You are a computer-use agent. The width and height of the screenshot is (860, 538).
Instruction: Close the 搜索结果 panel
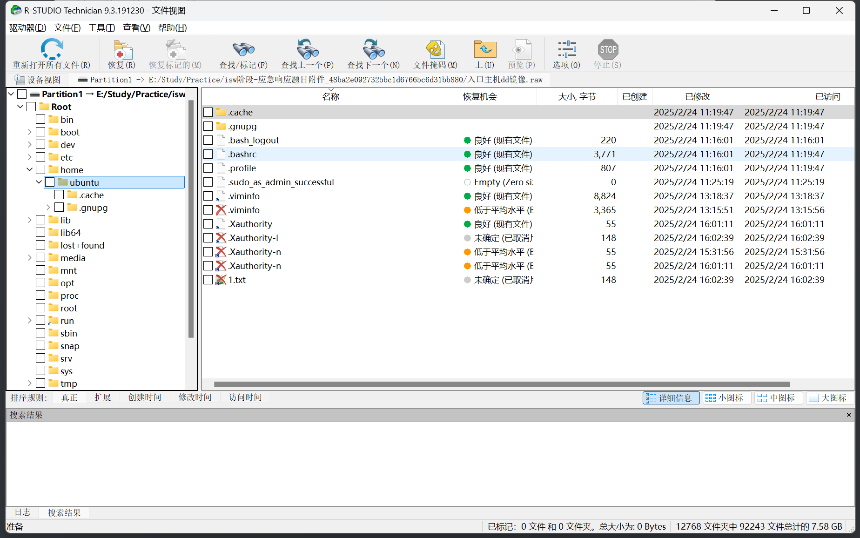tap(849, 415)
